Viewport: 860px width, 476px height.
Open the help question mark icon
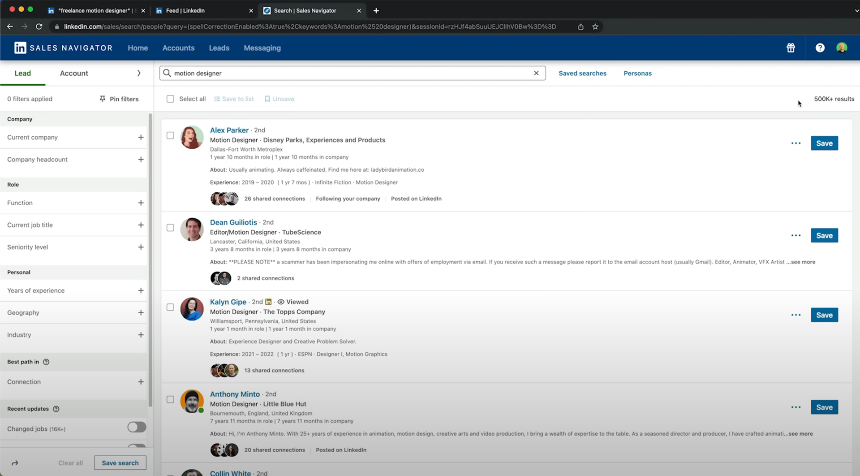click(820, 48)
